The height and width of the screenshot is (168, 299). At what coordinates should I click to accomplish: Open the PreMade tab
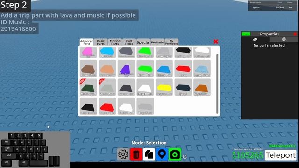pyautogui.click(x=157, y=42)
